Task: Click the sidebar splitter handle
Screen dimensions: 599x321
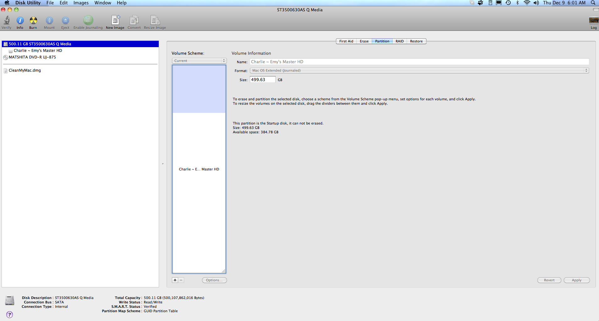Action: click(x=163, y=164)
